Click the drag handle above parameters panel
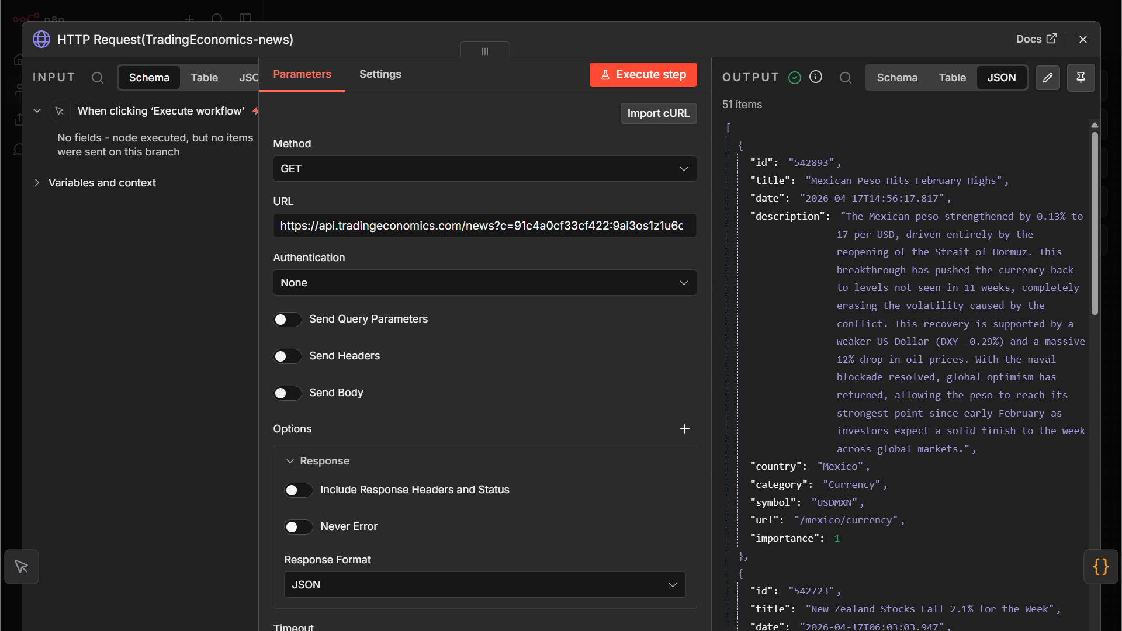The width and height of the screenshot is (1122, 631). click(485, 51)
